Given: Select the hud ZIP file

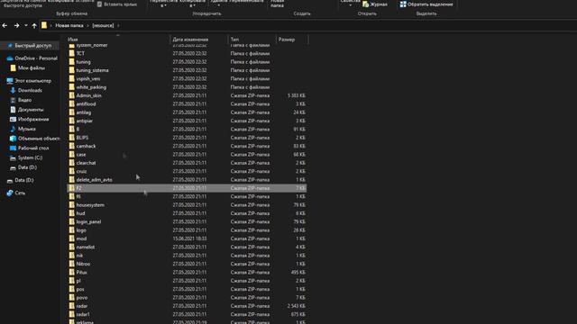Looking at the screenshot, I should tap(80, 213).
